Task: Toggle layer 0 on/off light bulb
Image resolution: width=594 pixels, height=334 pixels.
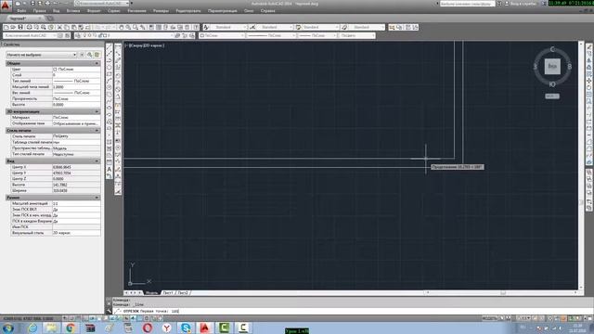Action: [x=84, y=35]
